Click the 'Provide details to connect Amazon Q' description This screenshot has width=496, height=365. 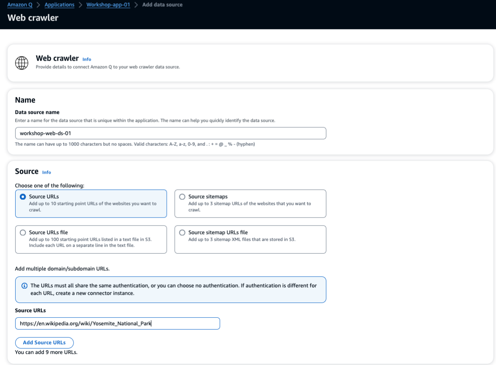point(107,67)
